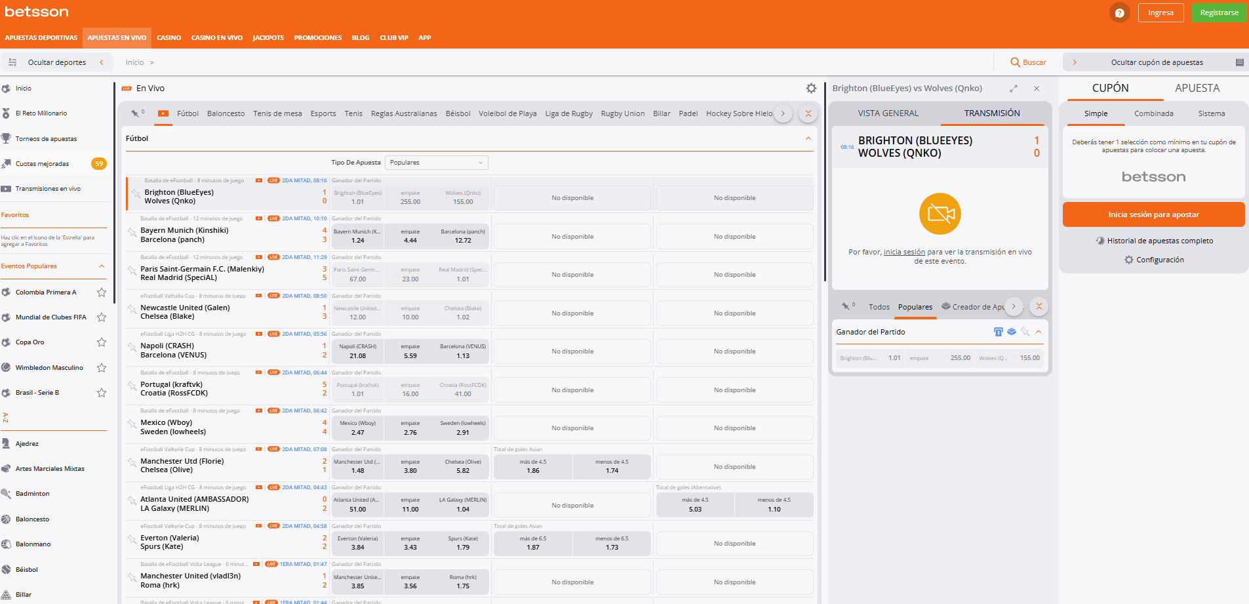Open El Reto Millonario sidebar icon
Image resolution: width=1249 pixels, height=604 pixels.
6,113
